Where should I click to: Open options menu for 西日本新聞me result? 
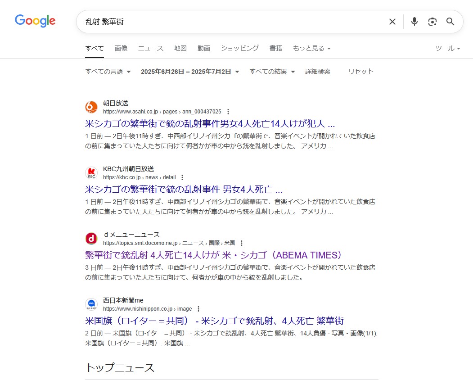[198, 309]
